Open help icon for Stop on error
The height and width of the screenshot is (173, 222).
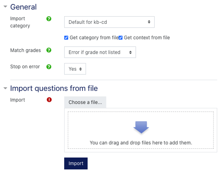[49, 67]
